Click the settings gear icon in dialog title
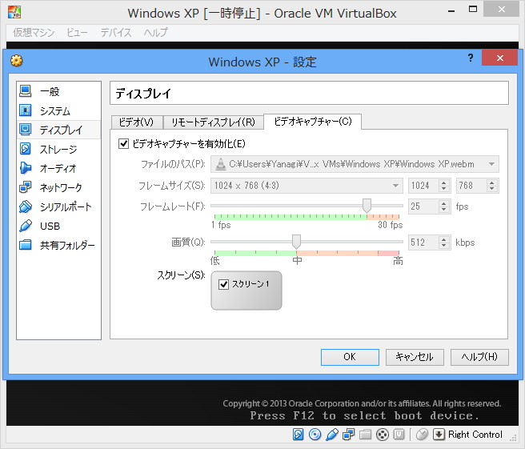 tap(16, 61)
